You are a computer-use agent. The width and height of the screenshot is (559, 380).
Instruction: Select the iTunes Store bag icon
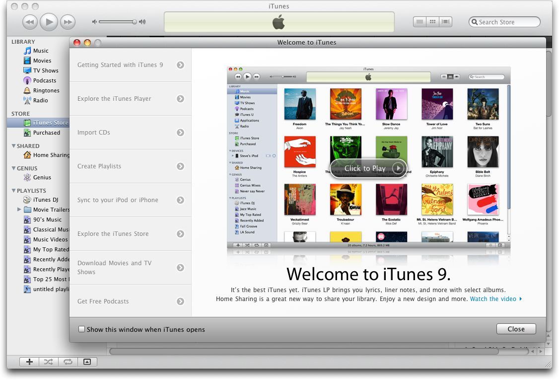pos(27,123)
